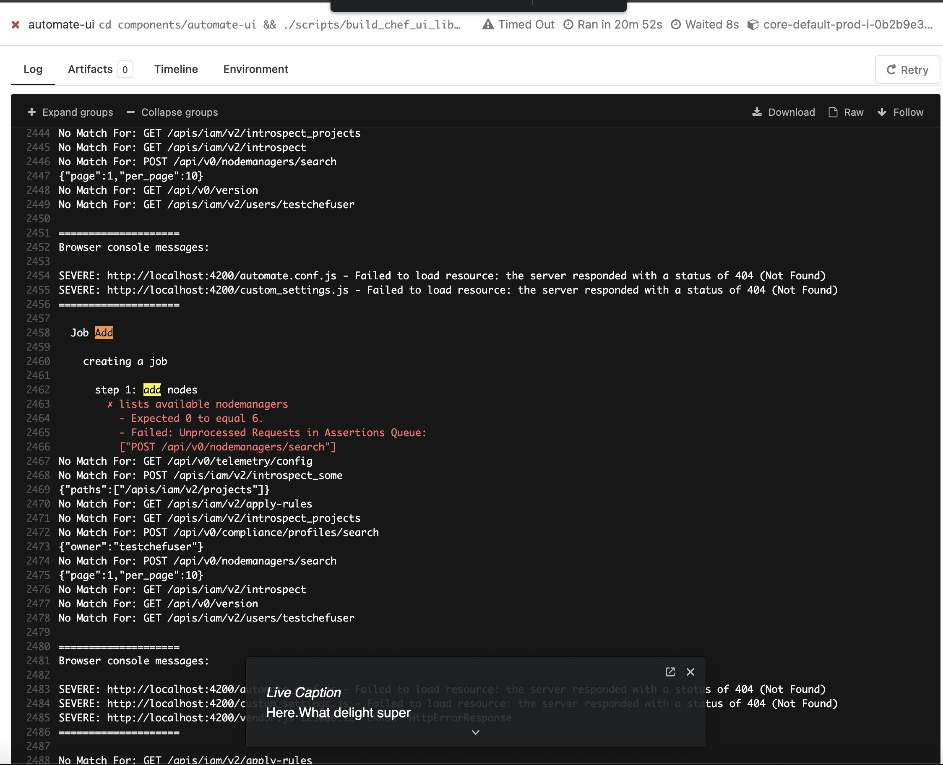943x765 pixels.
Task: Click Collapse groups
Action: [172, 112]
